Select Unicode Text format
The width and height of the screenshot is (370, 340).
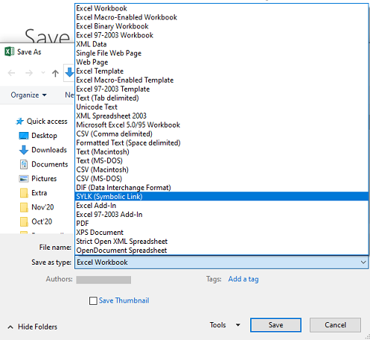222,107
